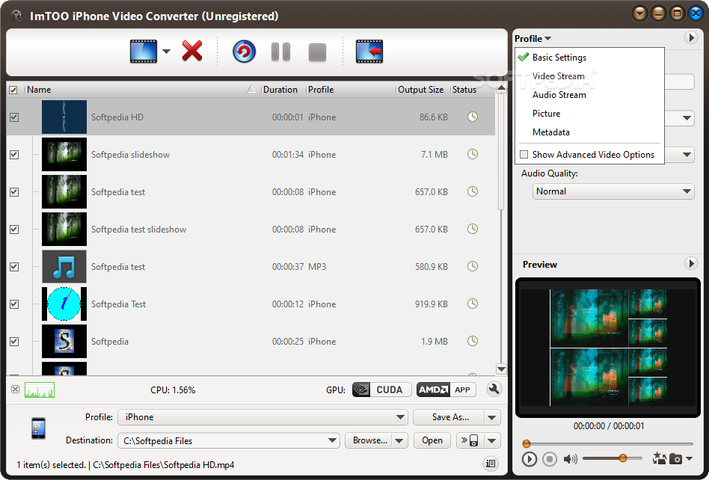Uncheck the Softpedia Test clock item checkbox
This screenshot has height=480, width=709.
coord(14,304)
